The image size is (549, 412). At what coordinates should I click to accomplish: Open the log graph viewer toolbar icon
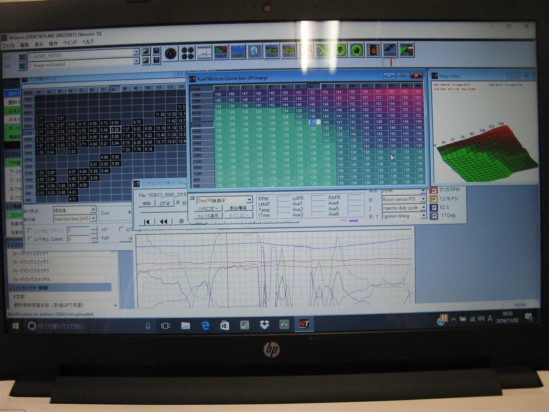(204, 52)
